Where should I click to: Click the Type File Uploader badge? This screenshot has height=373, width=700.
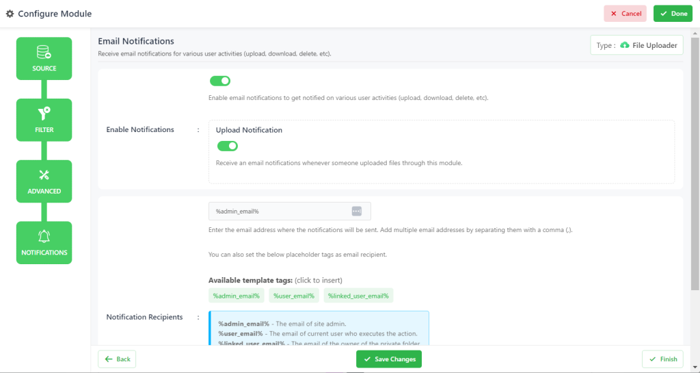coord(636,45)
